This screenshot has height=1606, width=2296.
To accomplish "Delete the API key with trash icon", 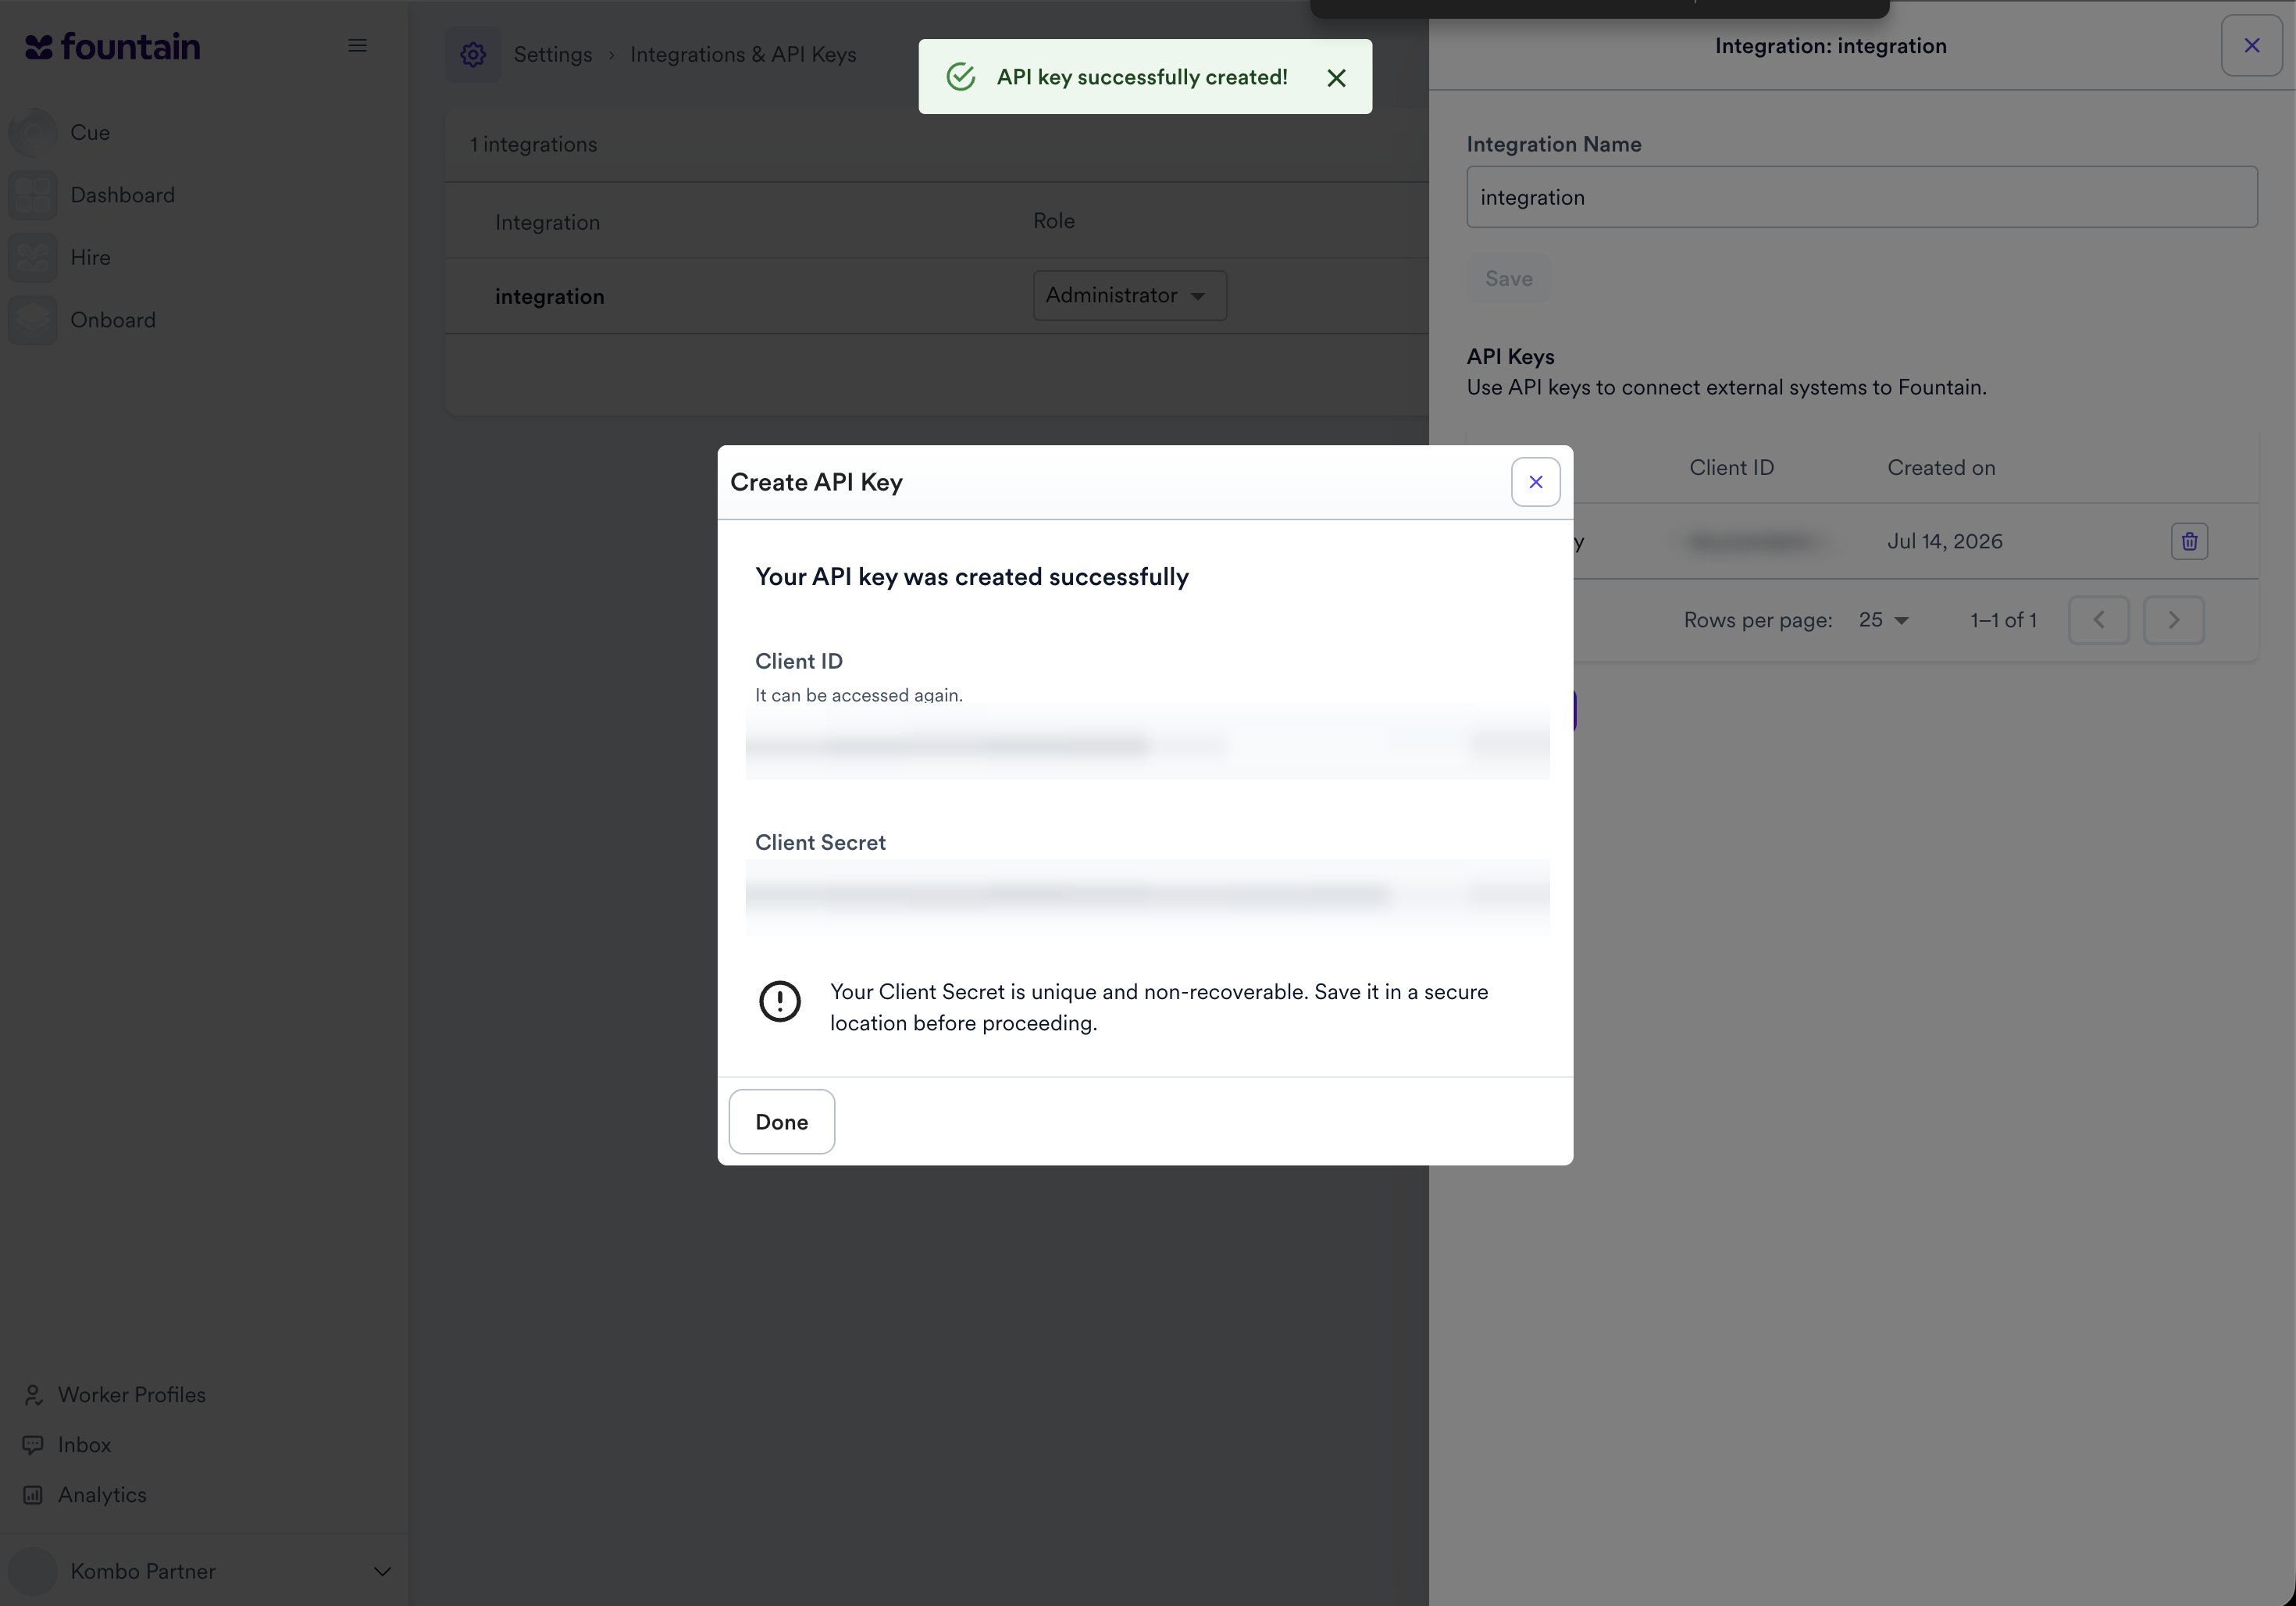I will click(x=2189, y=541).
